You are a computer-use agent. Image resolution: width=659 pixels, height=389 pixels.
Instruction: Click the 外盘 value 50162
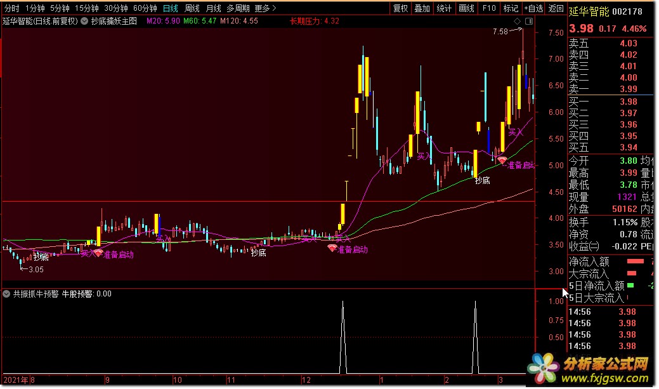tap(625, 209)
